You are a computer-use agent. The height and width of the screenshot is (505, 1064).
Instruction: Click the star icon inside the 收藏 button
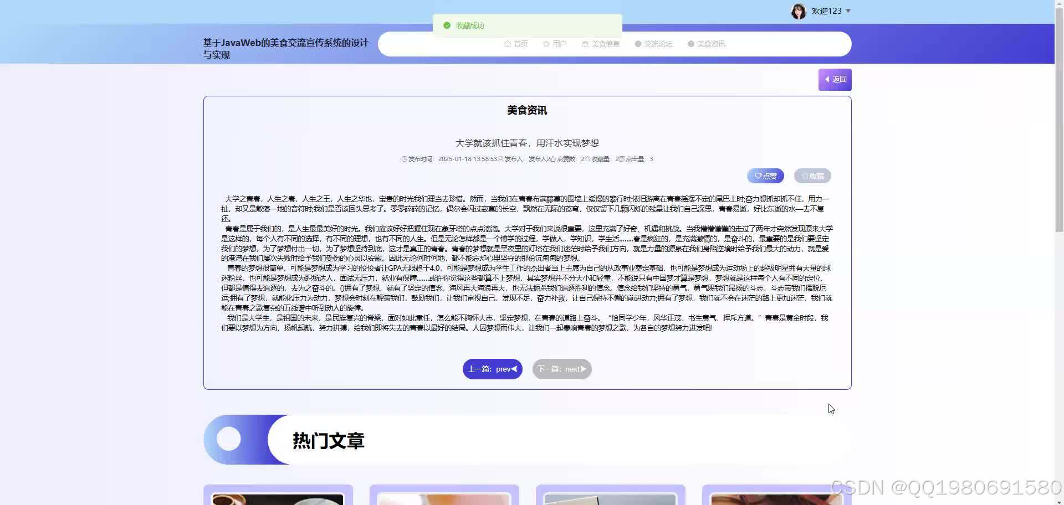click(804, 176)
